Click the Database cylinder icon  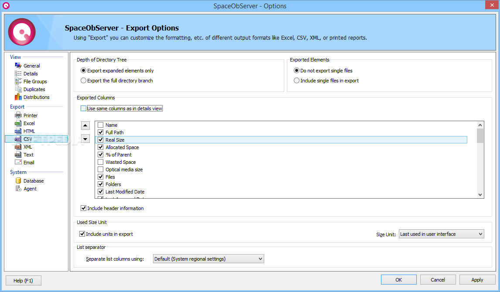(x=18, y=180)
